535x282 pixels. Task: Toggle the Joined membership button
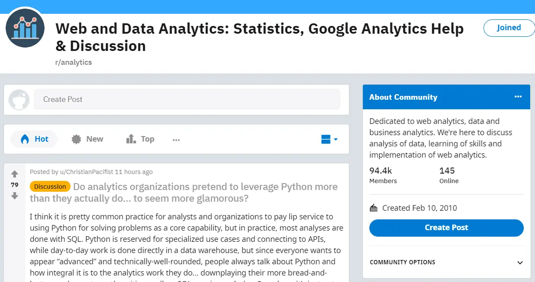pyautogui.click(x=509, y=28)
